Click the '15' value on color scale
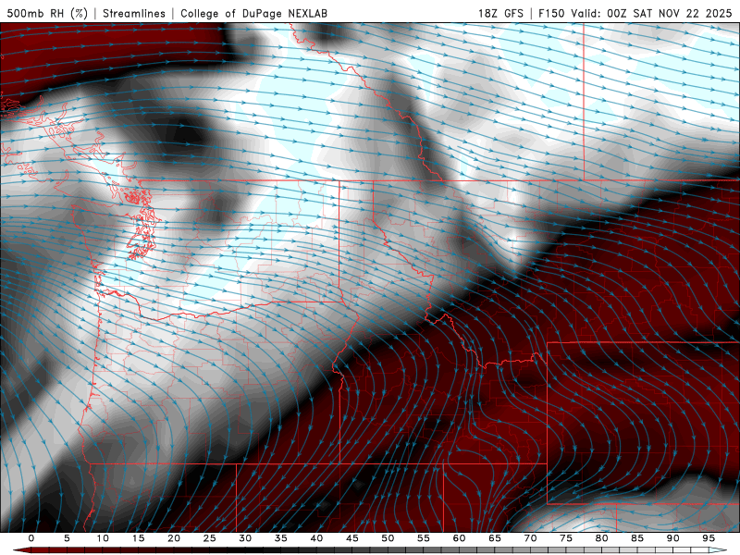This screenshot has width=740, height=555. (138, 538)
